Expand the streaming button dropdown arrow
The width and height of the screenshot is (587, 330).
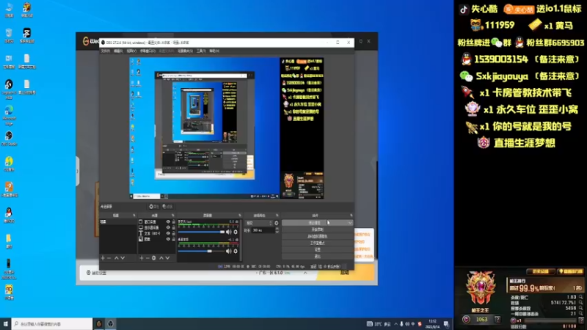click(x=350, y=223)
